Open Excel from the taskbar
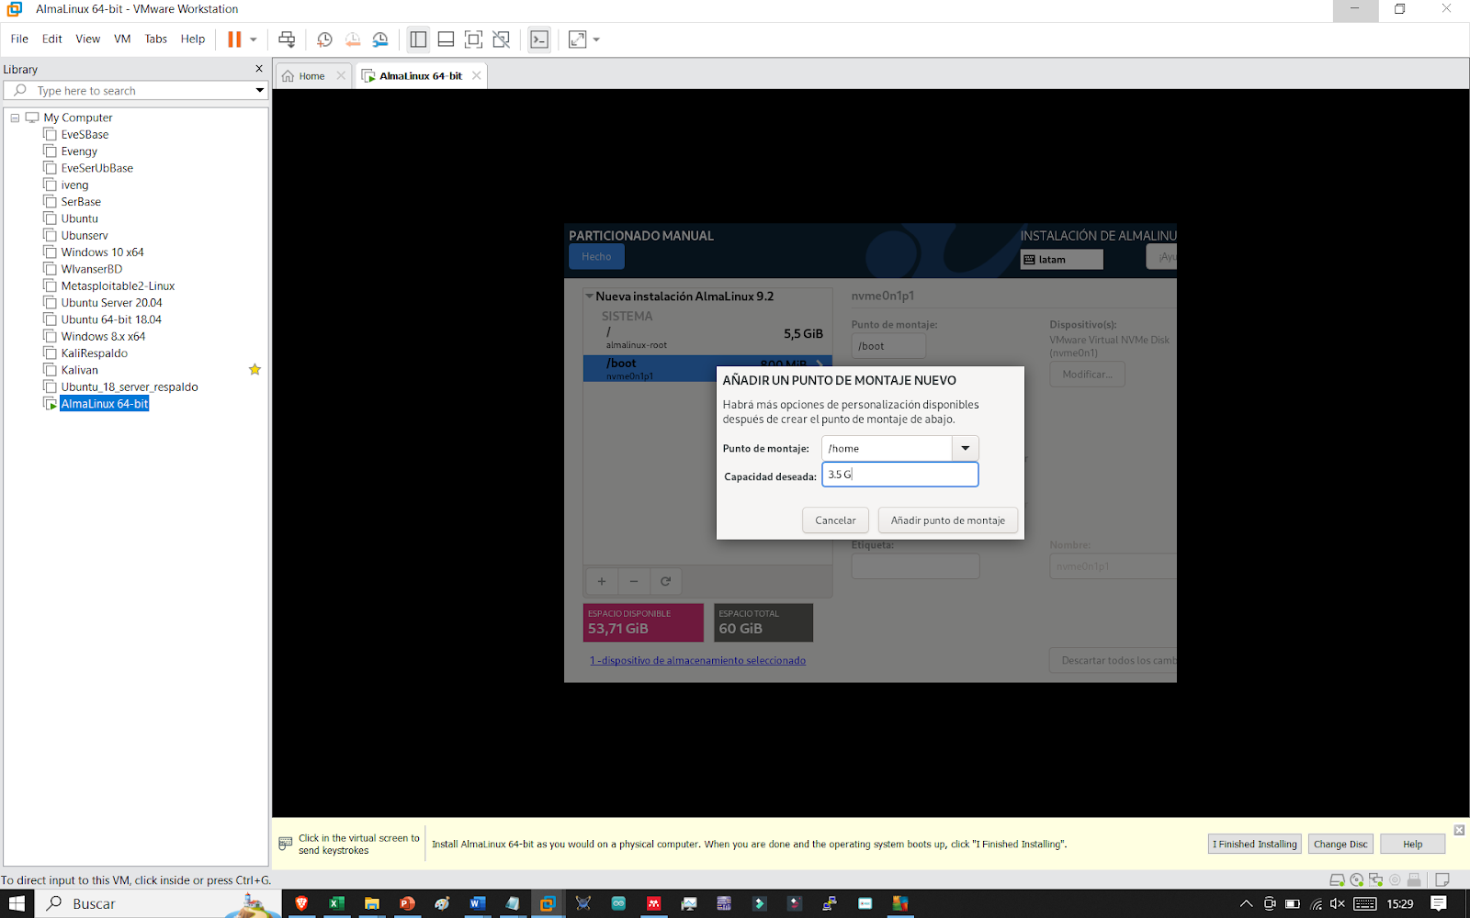The height and width of the screenshot is (918, 1470). pyautogui.click(x=336, y=903)
